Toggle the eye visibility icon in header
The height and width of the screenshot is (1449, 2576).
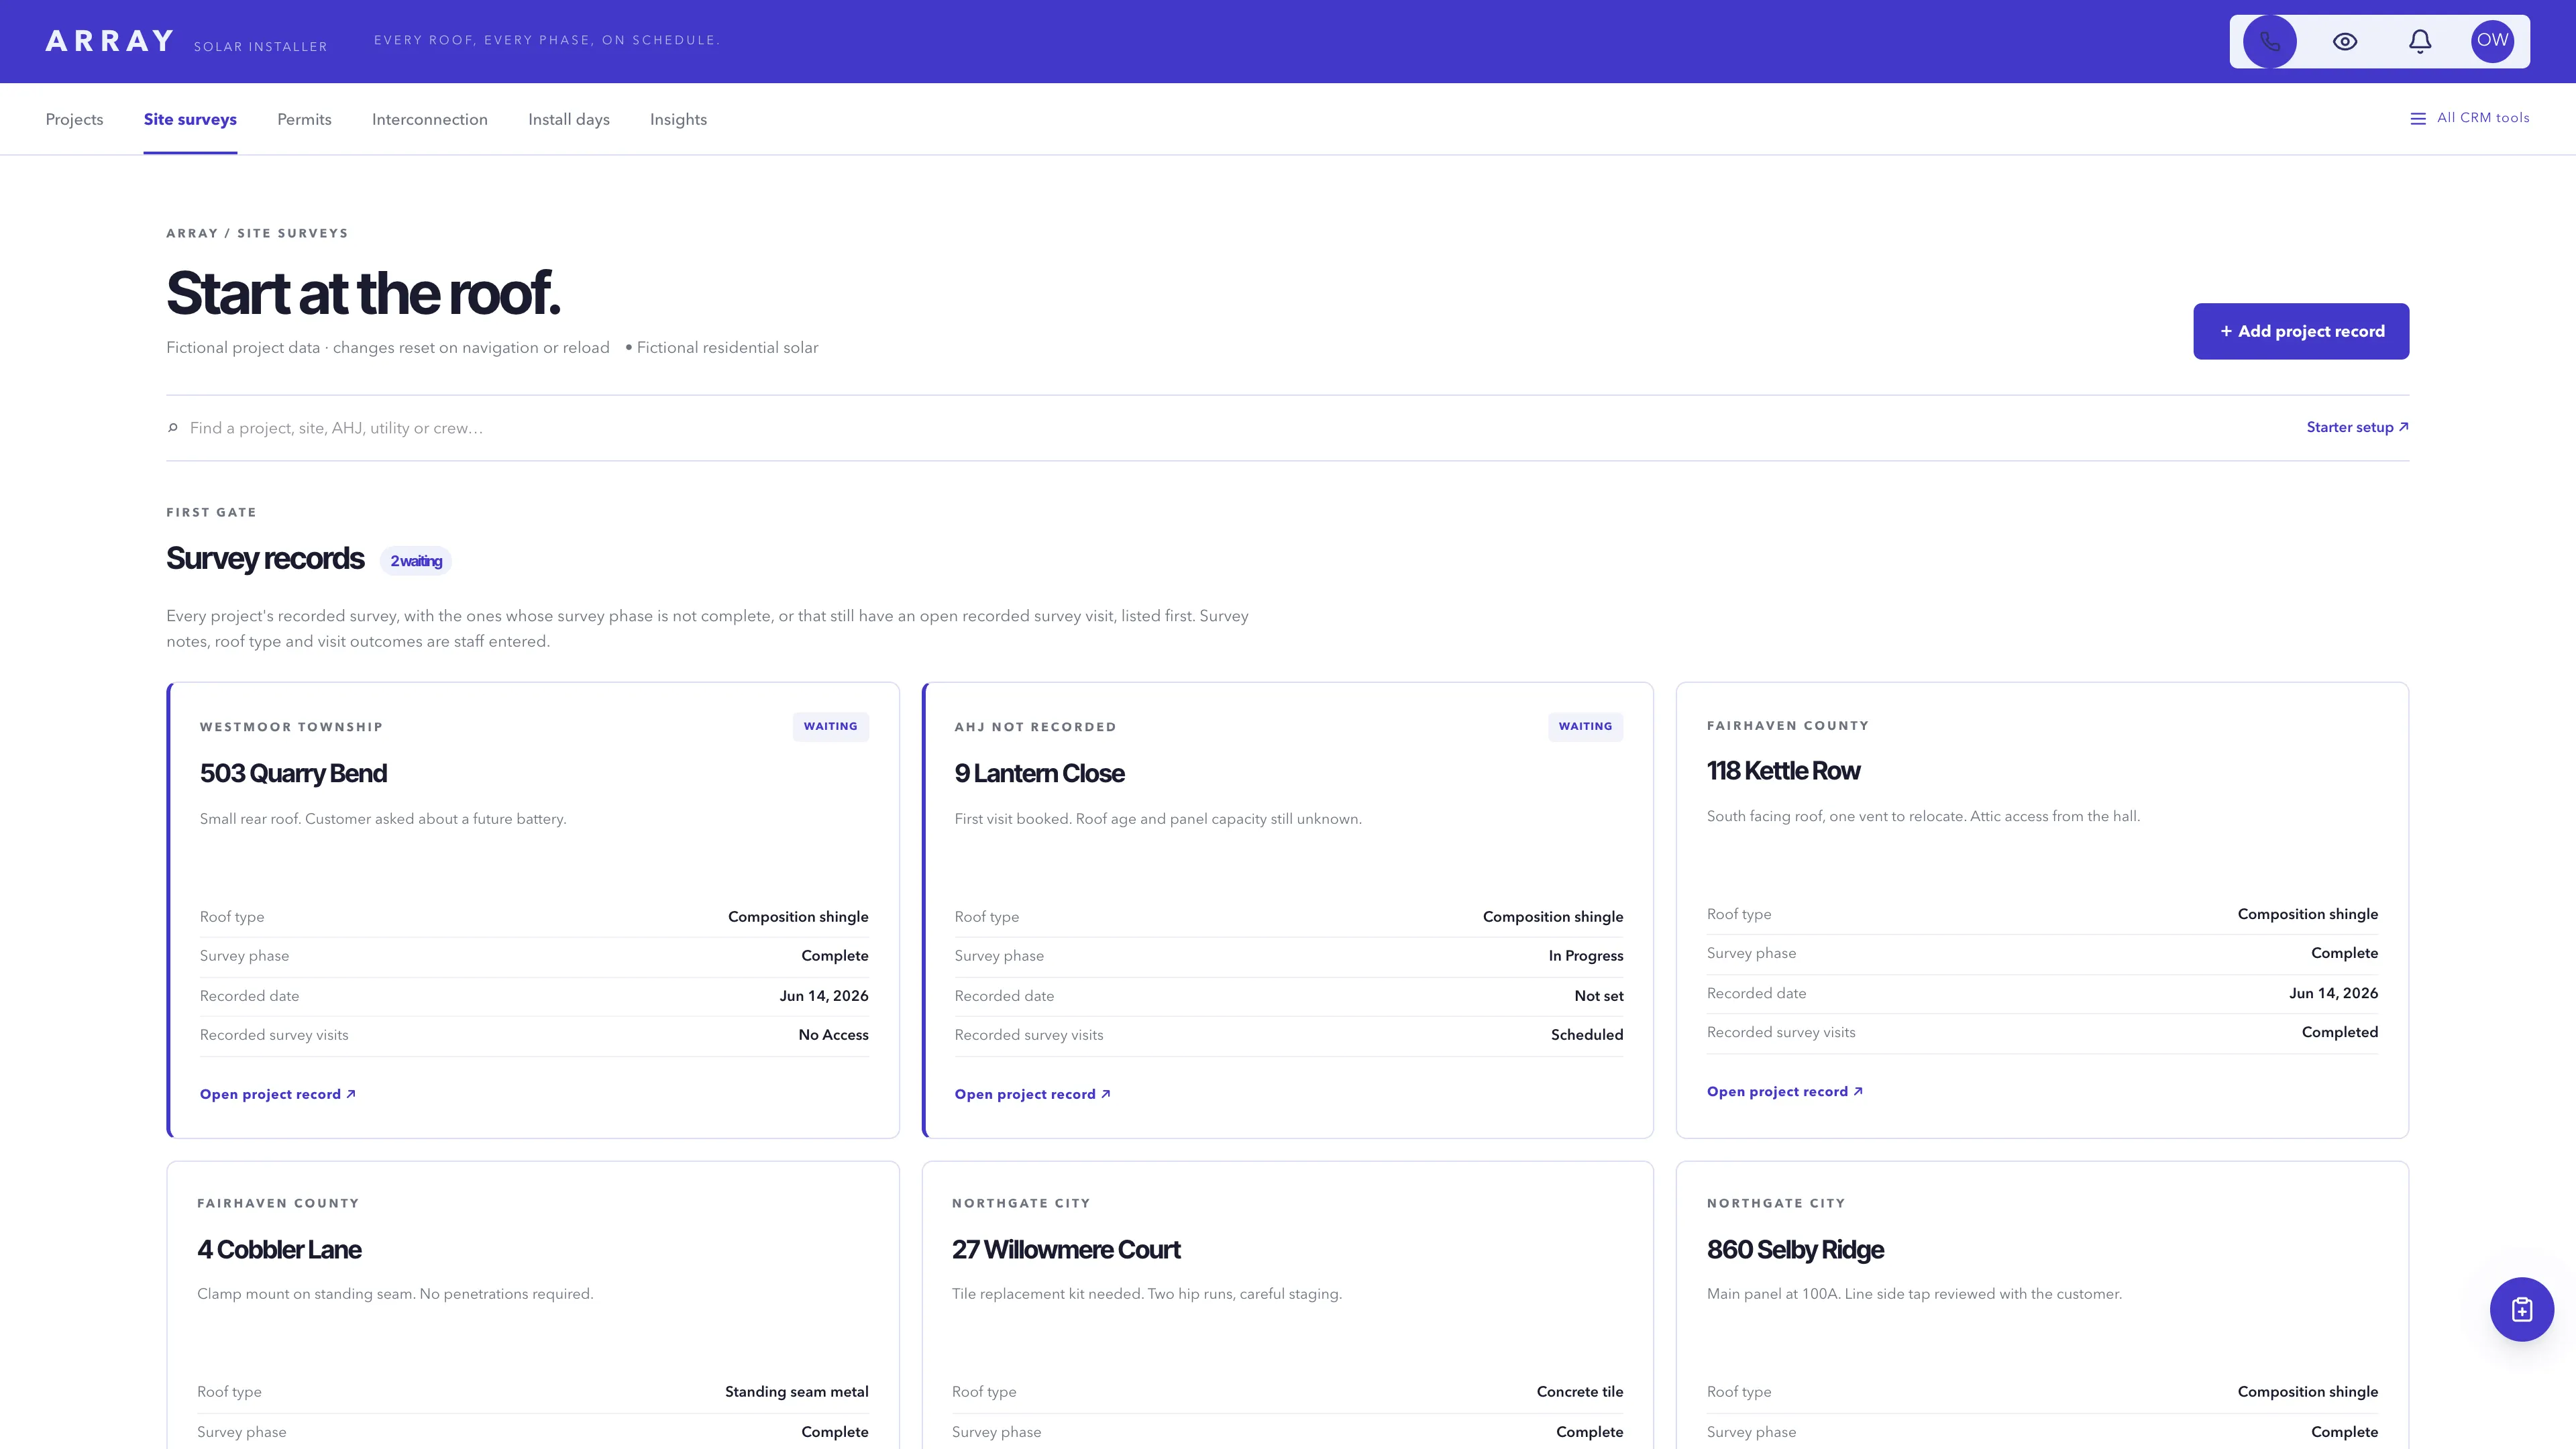(x=2344, y=41)
